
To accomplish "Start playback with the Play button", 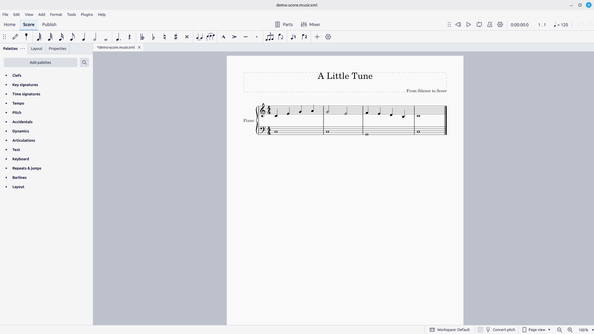I will (x=469, y=24).
